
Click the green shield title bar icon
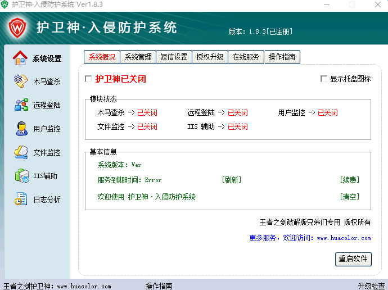[4, 4]
